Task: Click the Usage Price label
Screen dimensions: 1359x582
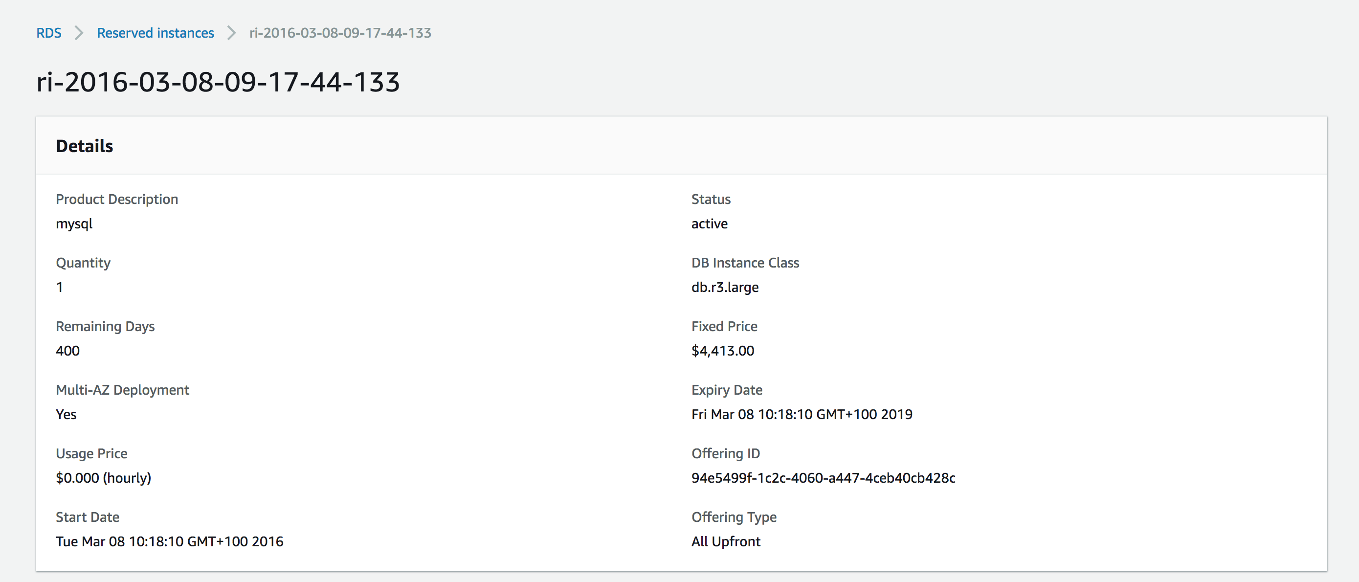Action: point(91,454)
